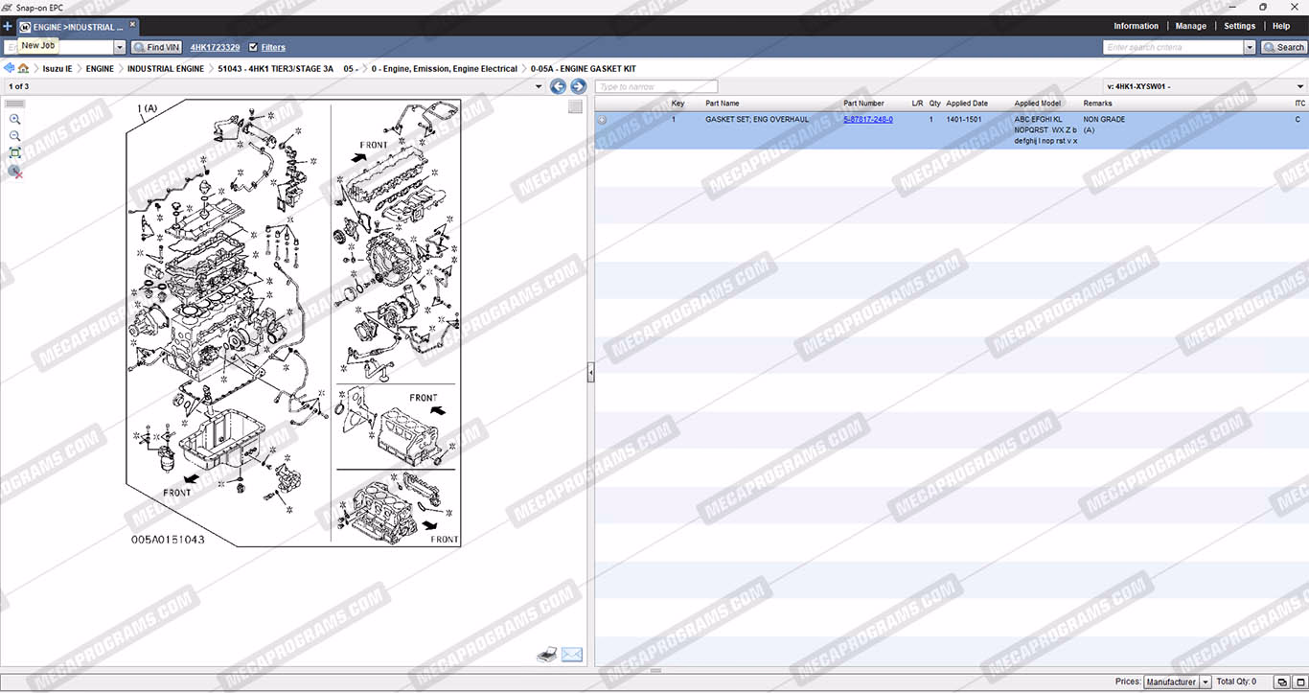Email the diagram using envelope icon
Screen dimensions: 1309x693
click(x=572, y=655)
